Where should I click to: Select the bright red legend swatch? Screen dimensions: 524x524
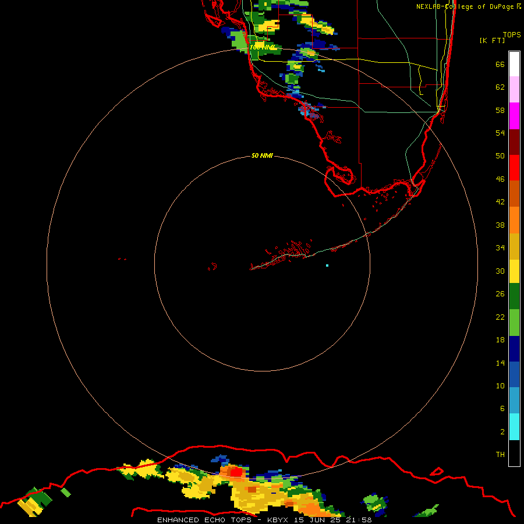pos(514,168)
